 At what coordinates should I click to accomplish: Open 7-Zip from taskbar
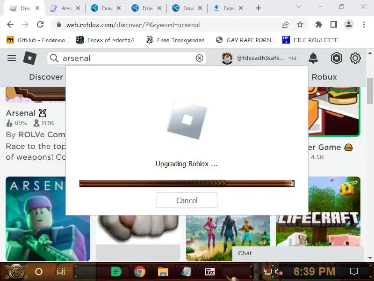(209, 272)
